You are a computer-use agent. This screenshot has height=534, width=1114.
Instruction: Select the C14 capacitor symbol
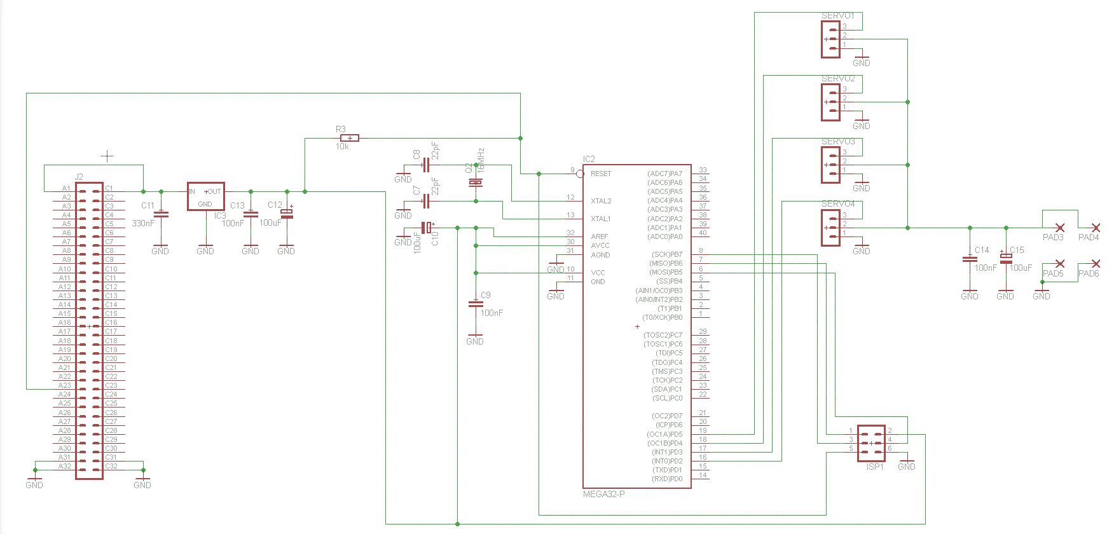(970, 259)
